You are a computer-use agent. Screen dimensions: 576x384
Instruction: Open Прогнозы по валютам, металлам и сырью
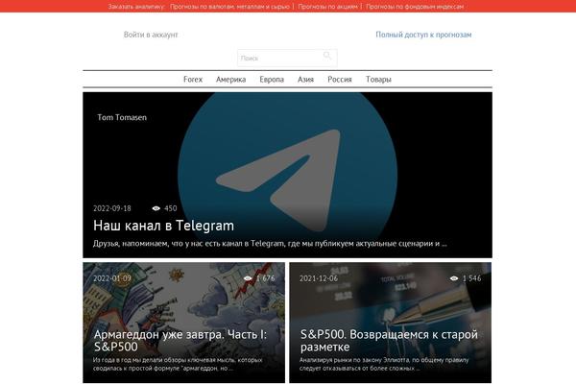tap(229, 7)
